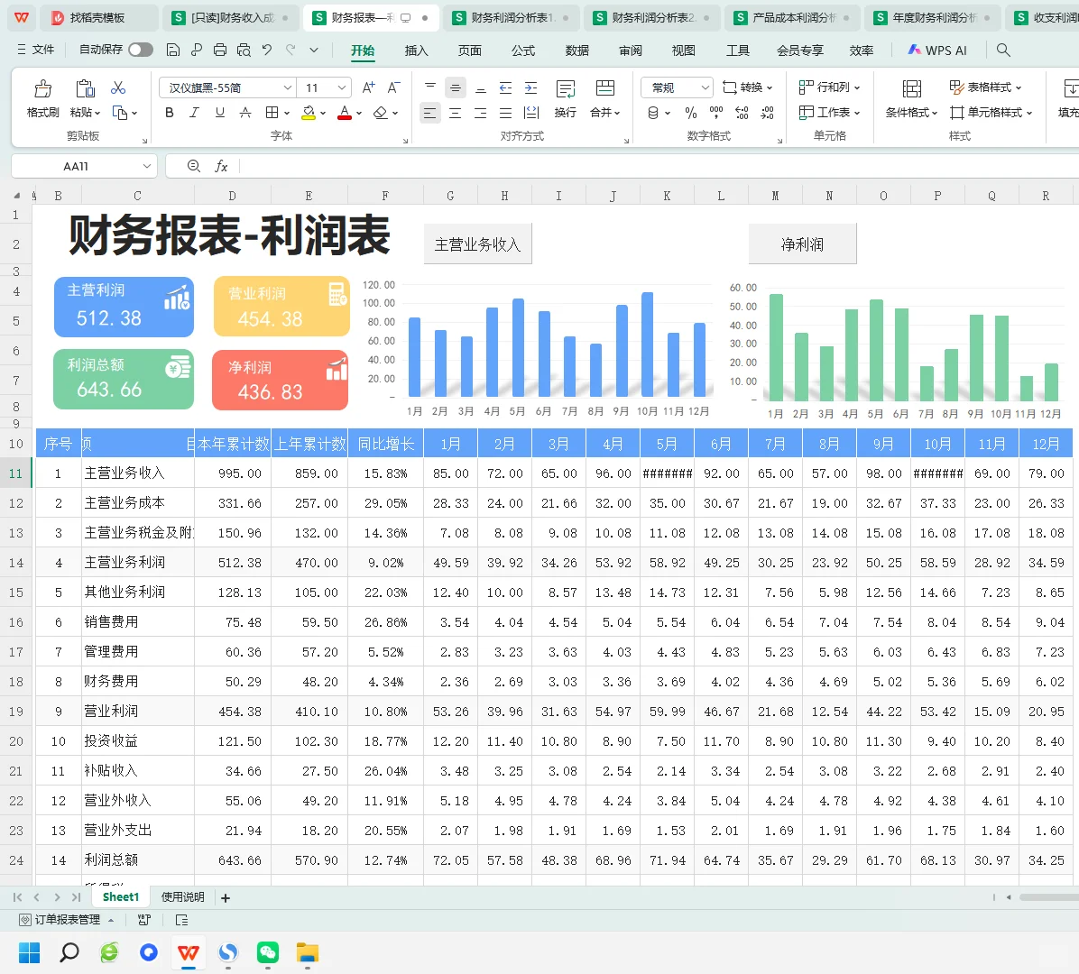The width and height of the screenshot is (1079, 974).
Task: Toggle Italic formatting
Action: pos(195,113)
